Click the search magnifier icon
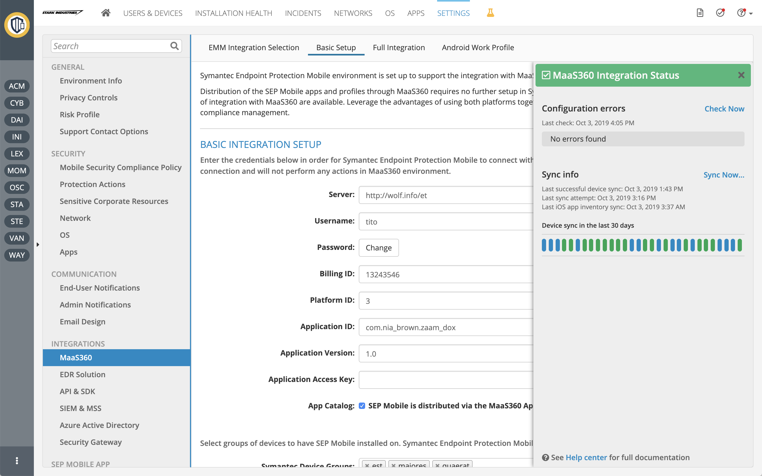Viewport: 762px width, 476px height. click(x=174, y=46)
